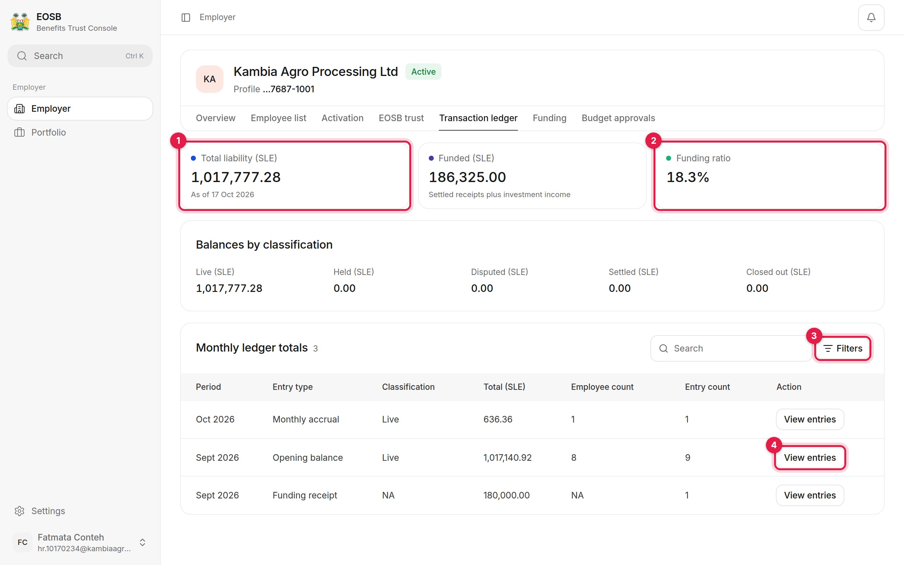Click the 1,017,140.92 total cell

click(507, 457)
